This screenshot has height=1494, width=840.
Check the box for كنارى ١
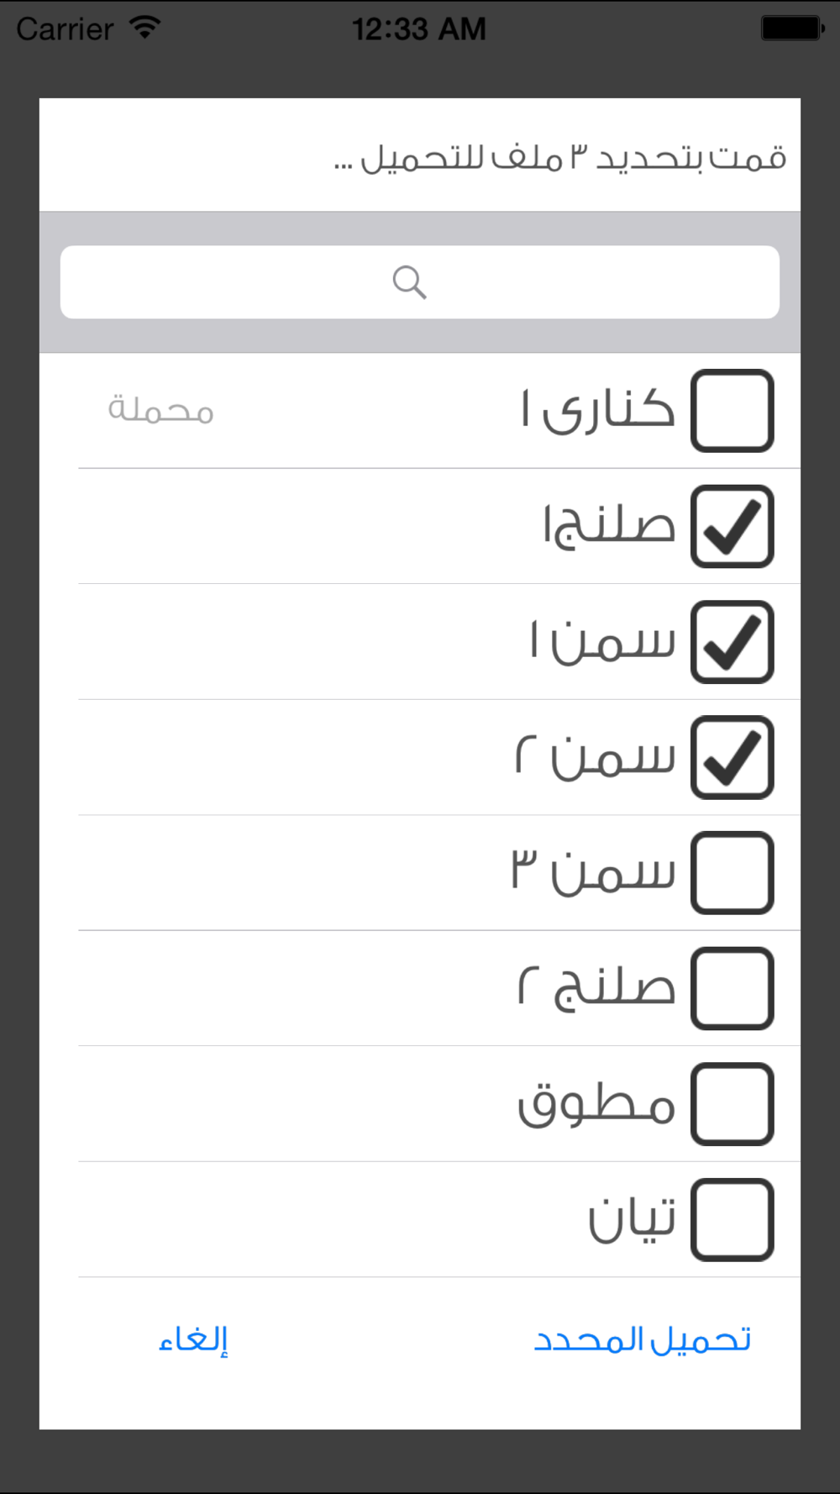point(732,411)
